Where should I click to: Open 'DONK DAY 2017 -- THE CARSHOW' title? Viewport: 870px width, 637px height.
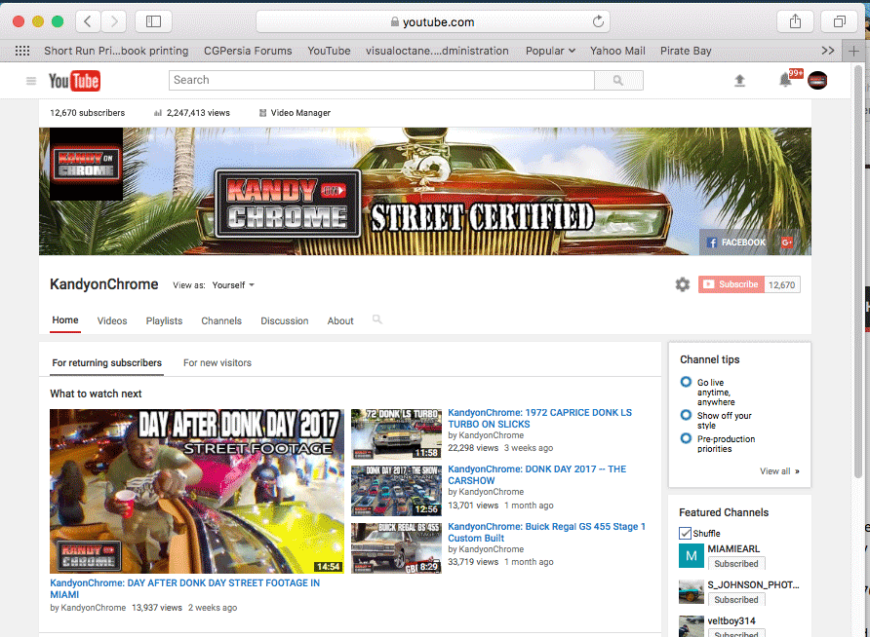click(537, 474)
